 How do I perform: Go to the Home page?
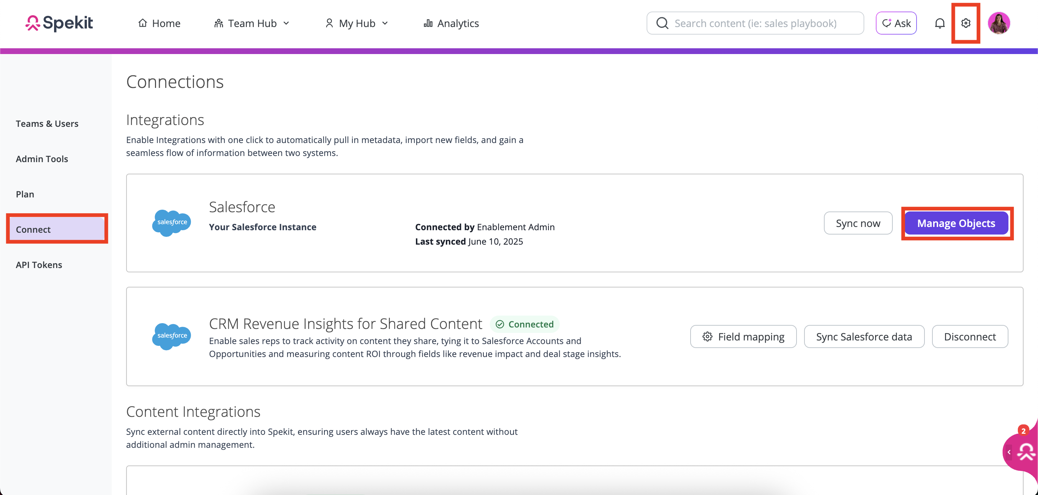(159, 23)
